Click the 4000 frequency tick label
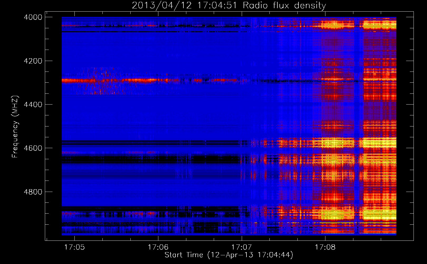427x264 pixels. click(33, 17)
